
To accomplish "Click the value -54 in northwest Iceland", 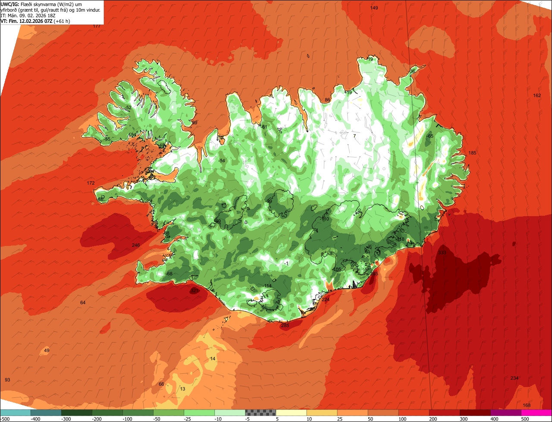I will (222, 161).
